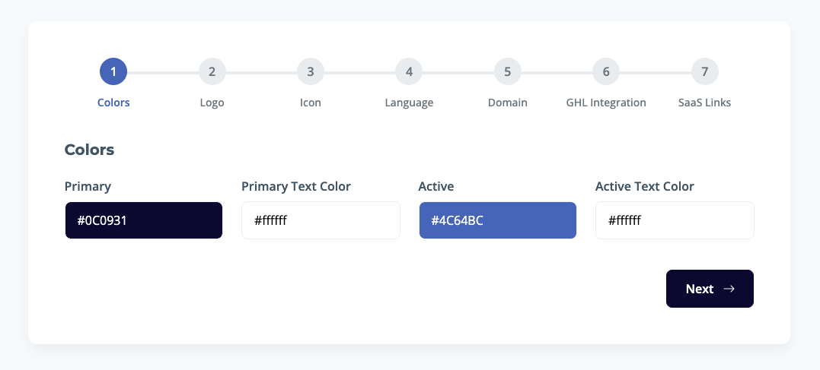This screenshot has height=370, width=820.
Task: Go to the Domain step label
Action: pyautogui.click(x=508, y=103)
